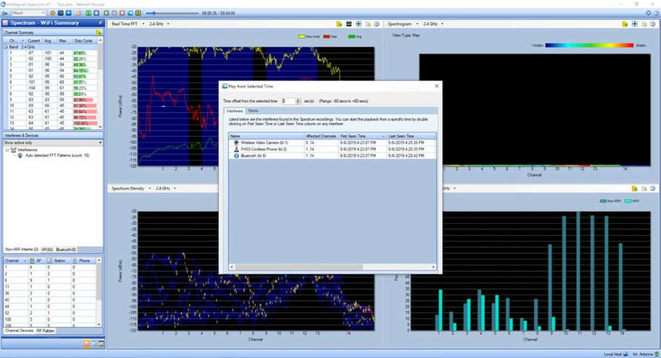Click Real Time FFT black bars icon

click(x=349, y=24)
